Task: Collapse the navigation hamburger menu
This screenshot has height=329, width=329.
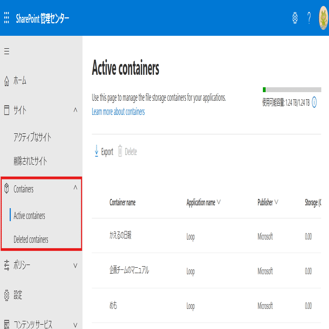Action: click(x=7, y=51)
